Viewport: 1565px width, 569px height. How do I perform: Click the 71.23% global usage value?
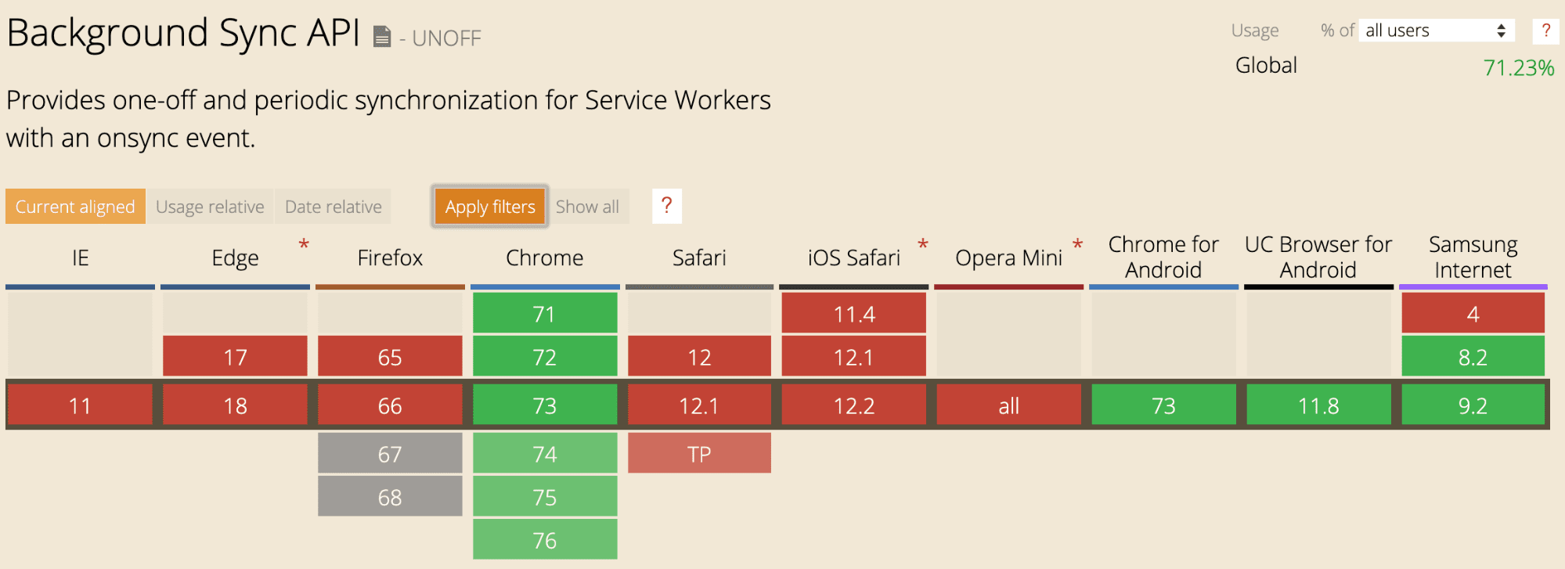point(1519,68)
